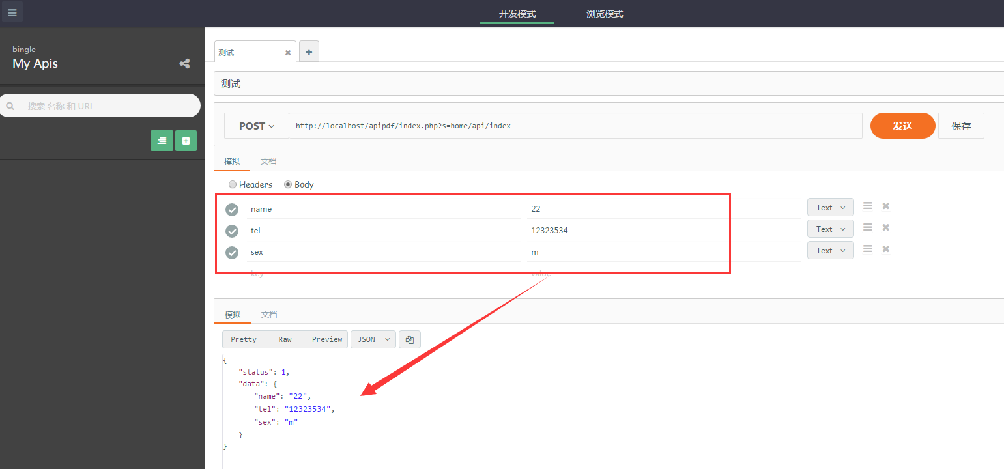Toggle the tel parameter checkbox
1004x469 pixels.
232,231
